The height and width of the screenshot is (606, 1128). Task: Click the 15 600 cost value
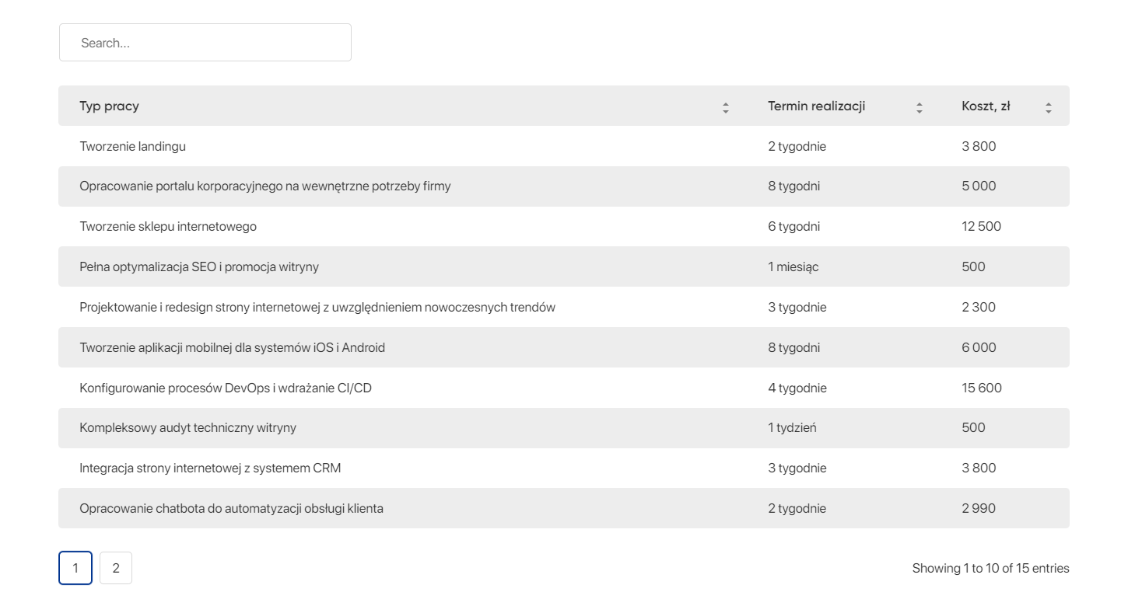pyautogui.click(x=982, y=388)
